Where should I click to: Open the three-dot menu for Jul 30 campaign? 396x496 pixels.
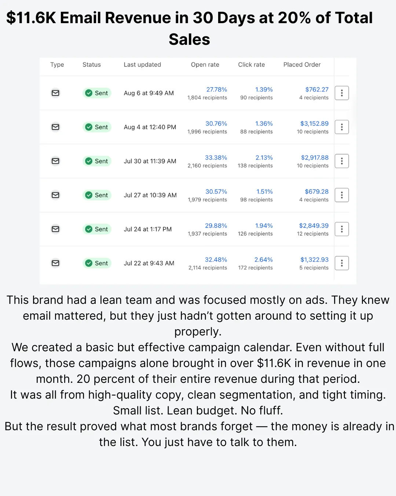click(342, 161)
